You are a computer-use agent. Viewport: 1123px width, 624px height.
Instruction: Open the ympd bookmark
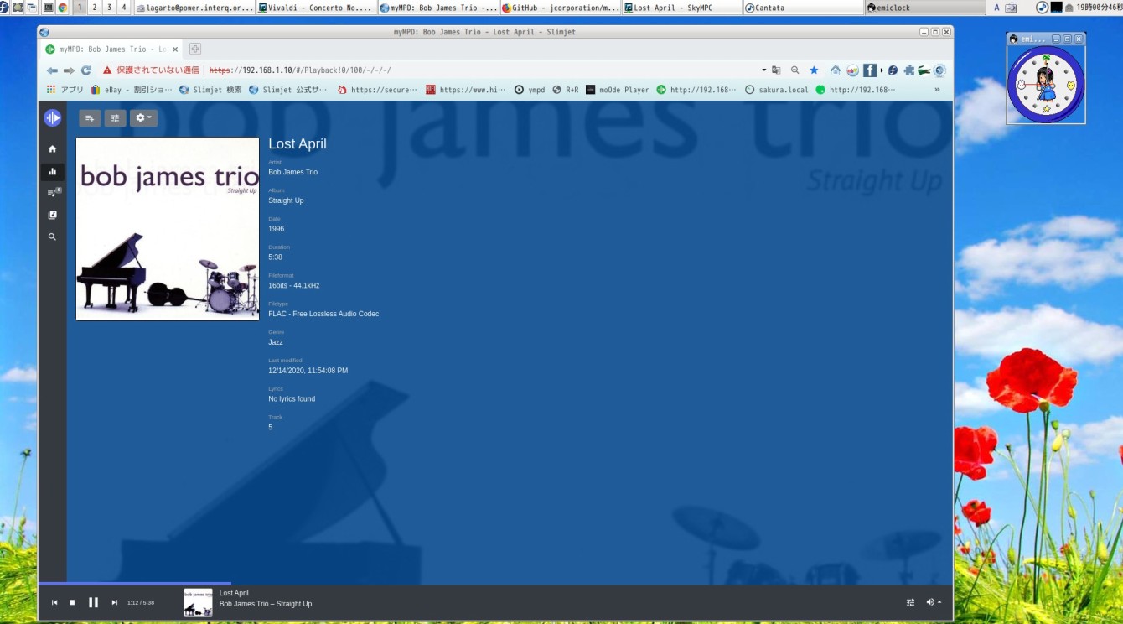[x=530, y=90]
